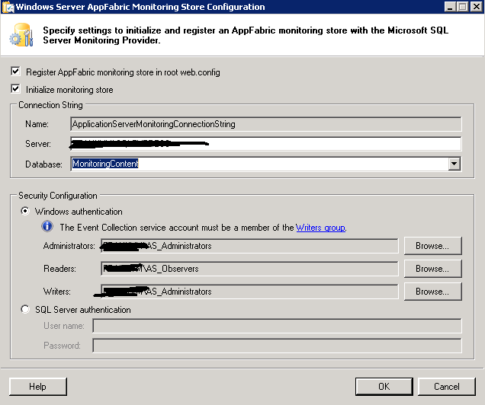Select SQL Server authentication radio button
This screenshot has height=405, width=485.
click(25, 309)
